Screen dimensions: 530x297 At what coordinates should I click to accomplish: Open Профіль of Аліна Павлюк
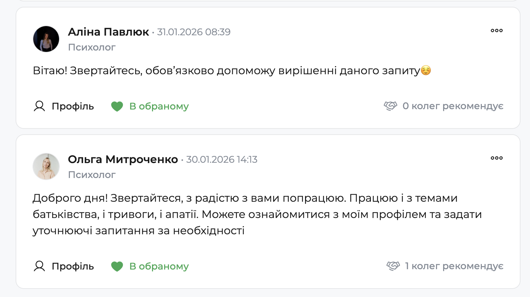(x=73, y=106)
